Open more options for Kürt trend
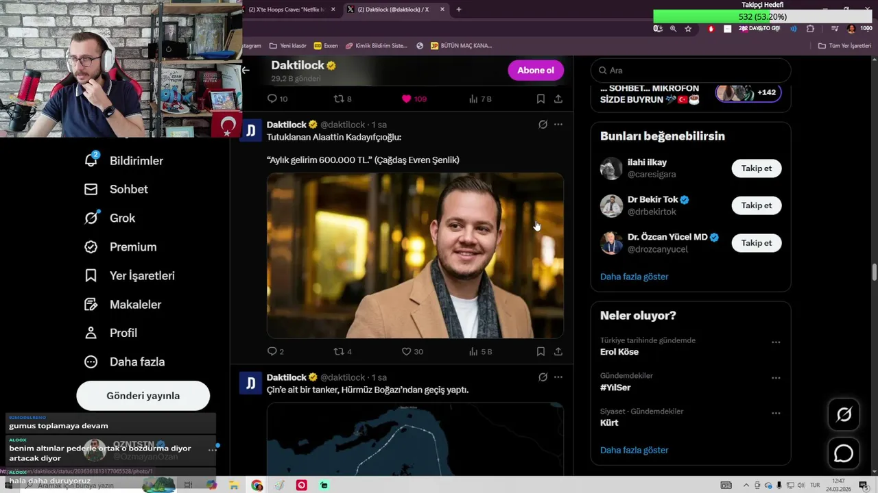This screenshot has height=493, width=878. point(776,414)
